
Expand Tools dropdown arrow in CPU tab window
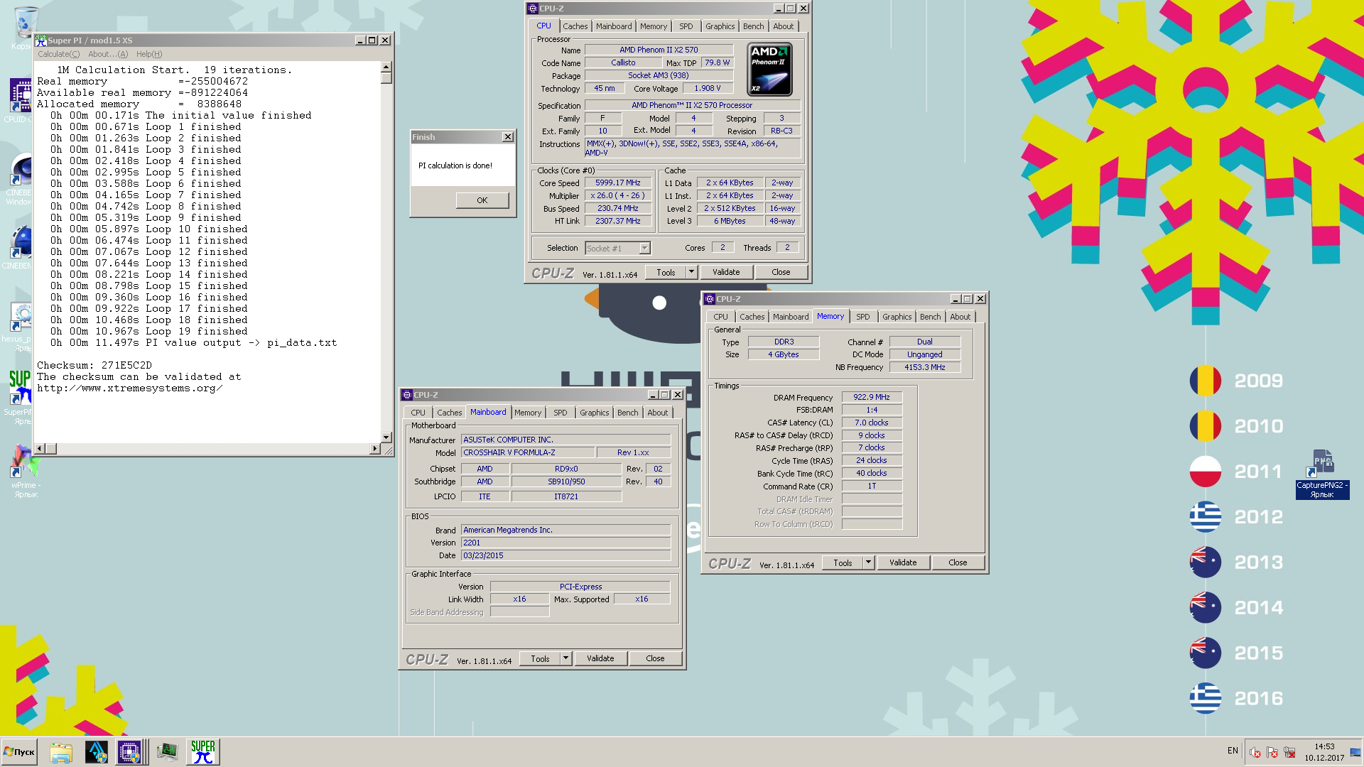click(691, 272)
